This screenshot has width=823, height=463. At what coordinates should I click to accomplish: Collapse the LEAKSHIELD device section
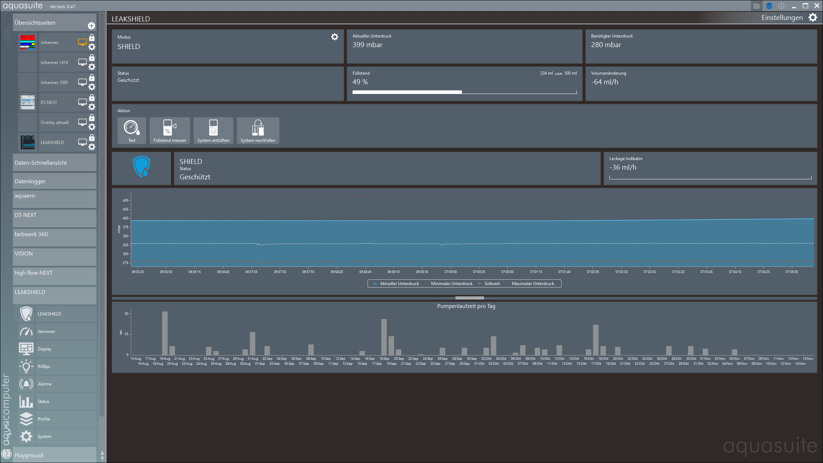coord(55,295)
